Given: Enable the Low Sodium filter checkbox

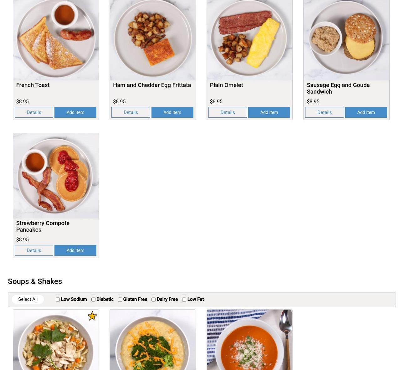Looking at the screenshot, I should click(x=58, y=300).
